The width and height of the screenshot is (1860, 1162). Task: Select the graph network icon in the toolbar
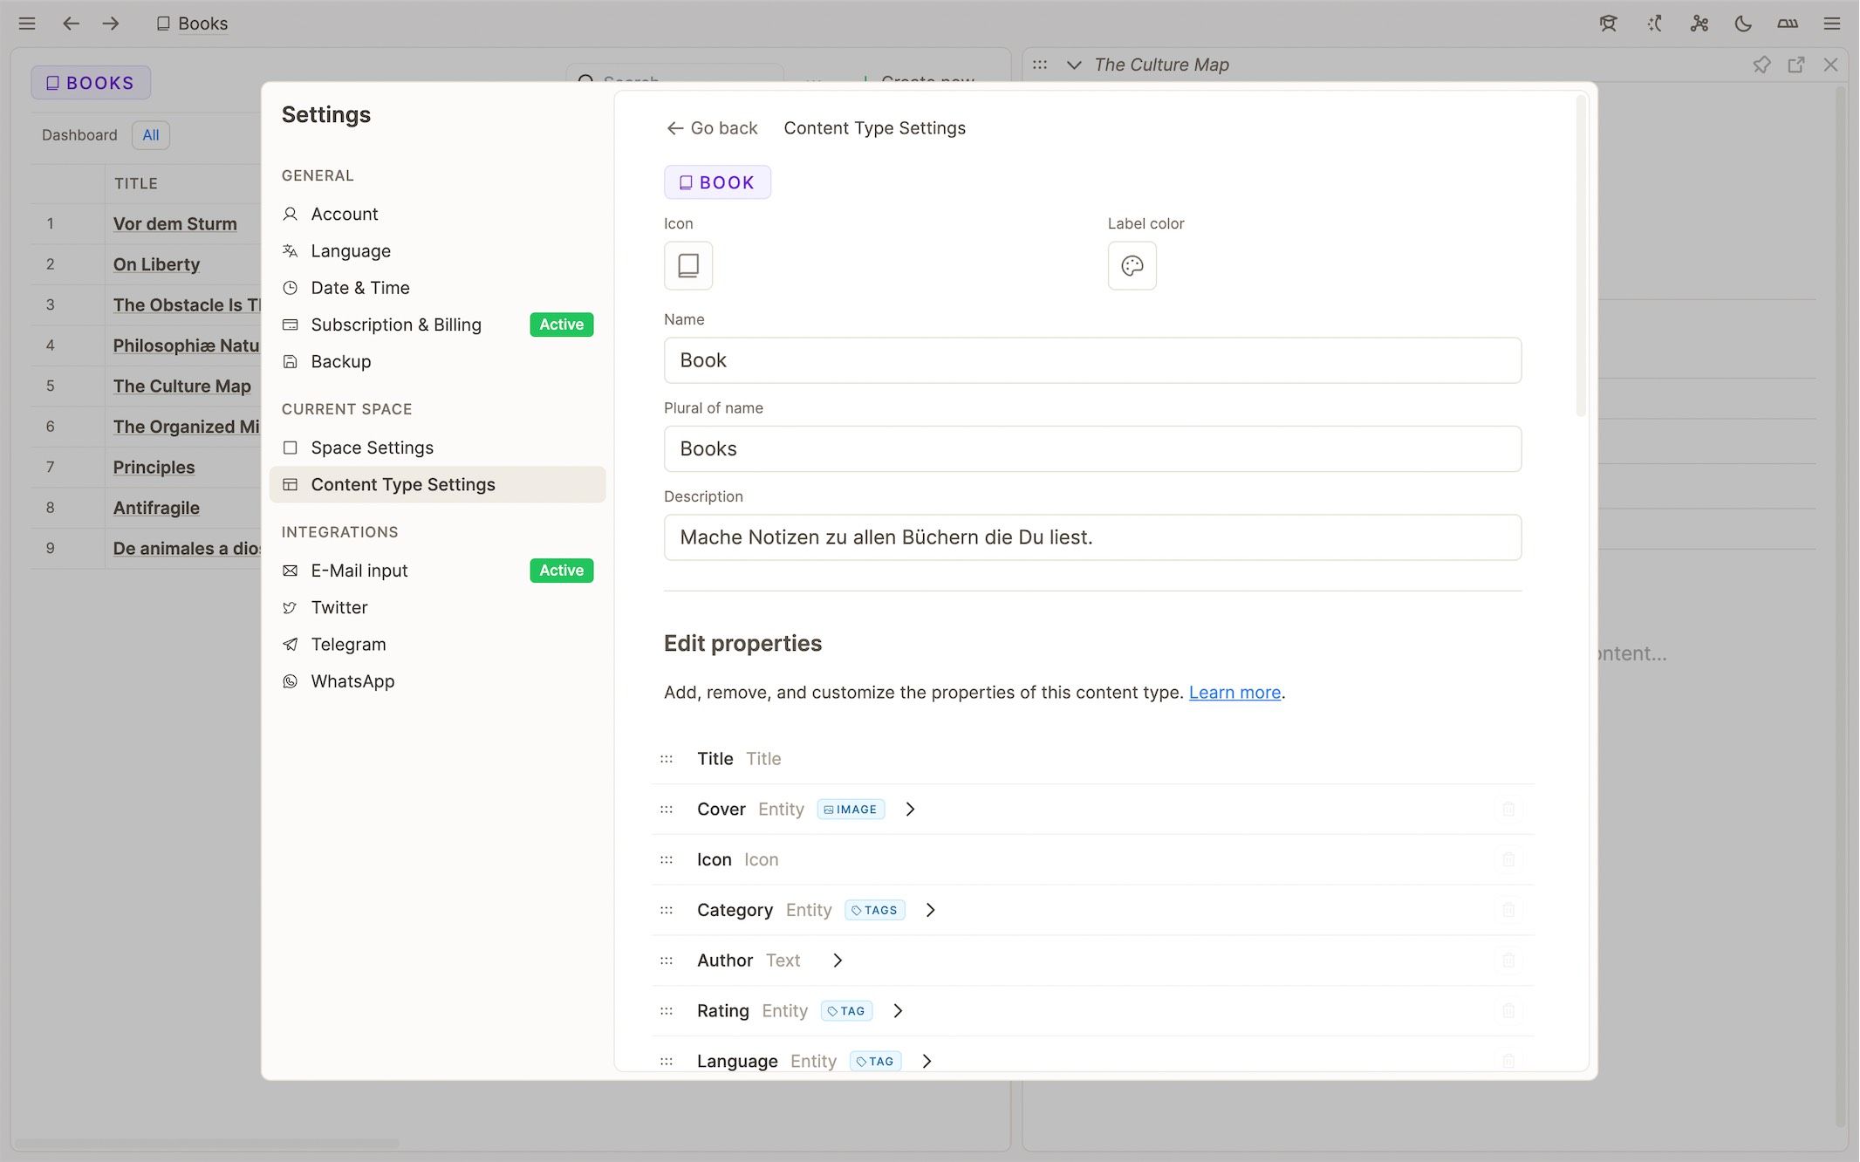1699,24
